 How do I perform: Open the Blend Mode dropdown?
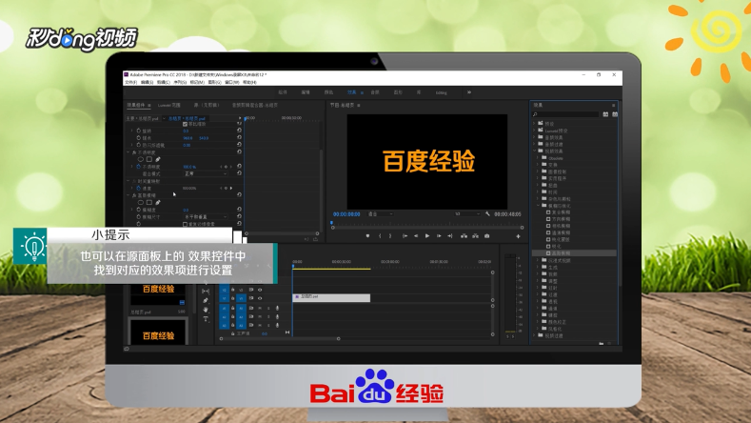(206, 173)
